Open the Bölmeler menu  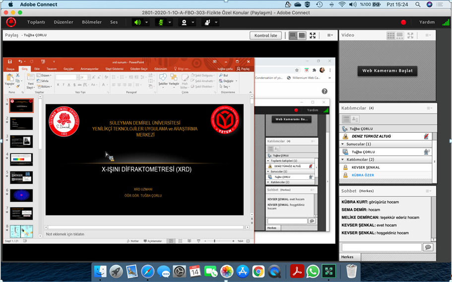pos(92,22)
